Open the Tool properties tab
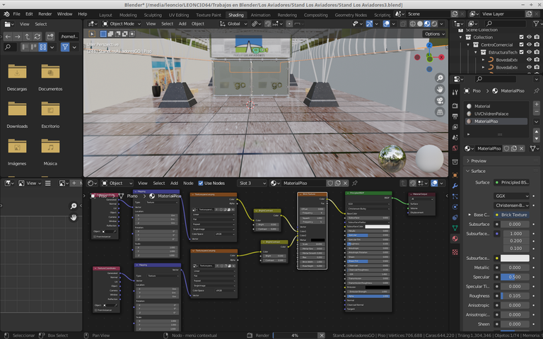543x339 pixels. coord(455,92)
